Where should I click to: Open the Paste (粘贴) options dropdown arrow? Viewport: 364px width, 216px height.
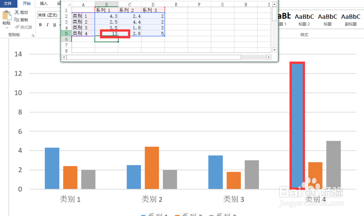(7, 28)
